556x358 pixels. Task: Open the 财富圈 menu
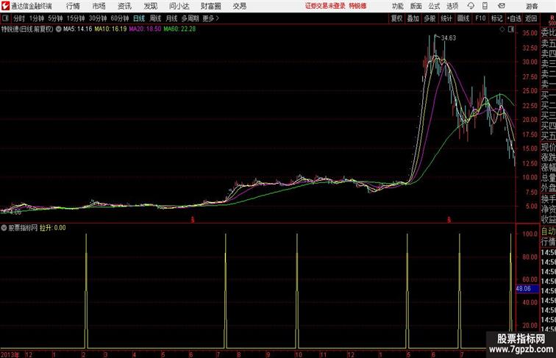pyautogui.click(x=210, y=6)
